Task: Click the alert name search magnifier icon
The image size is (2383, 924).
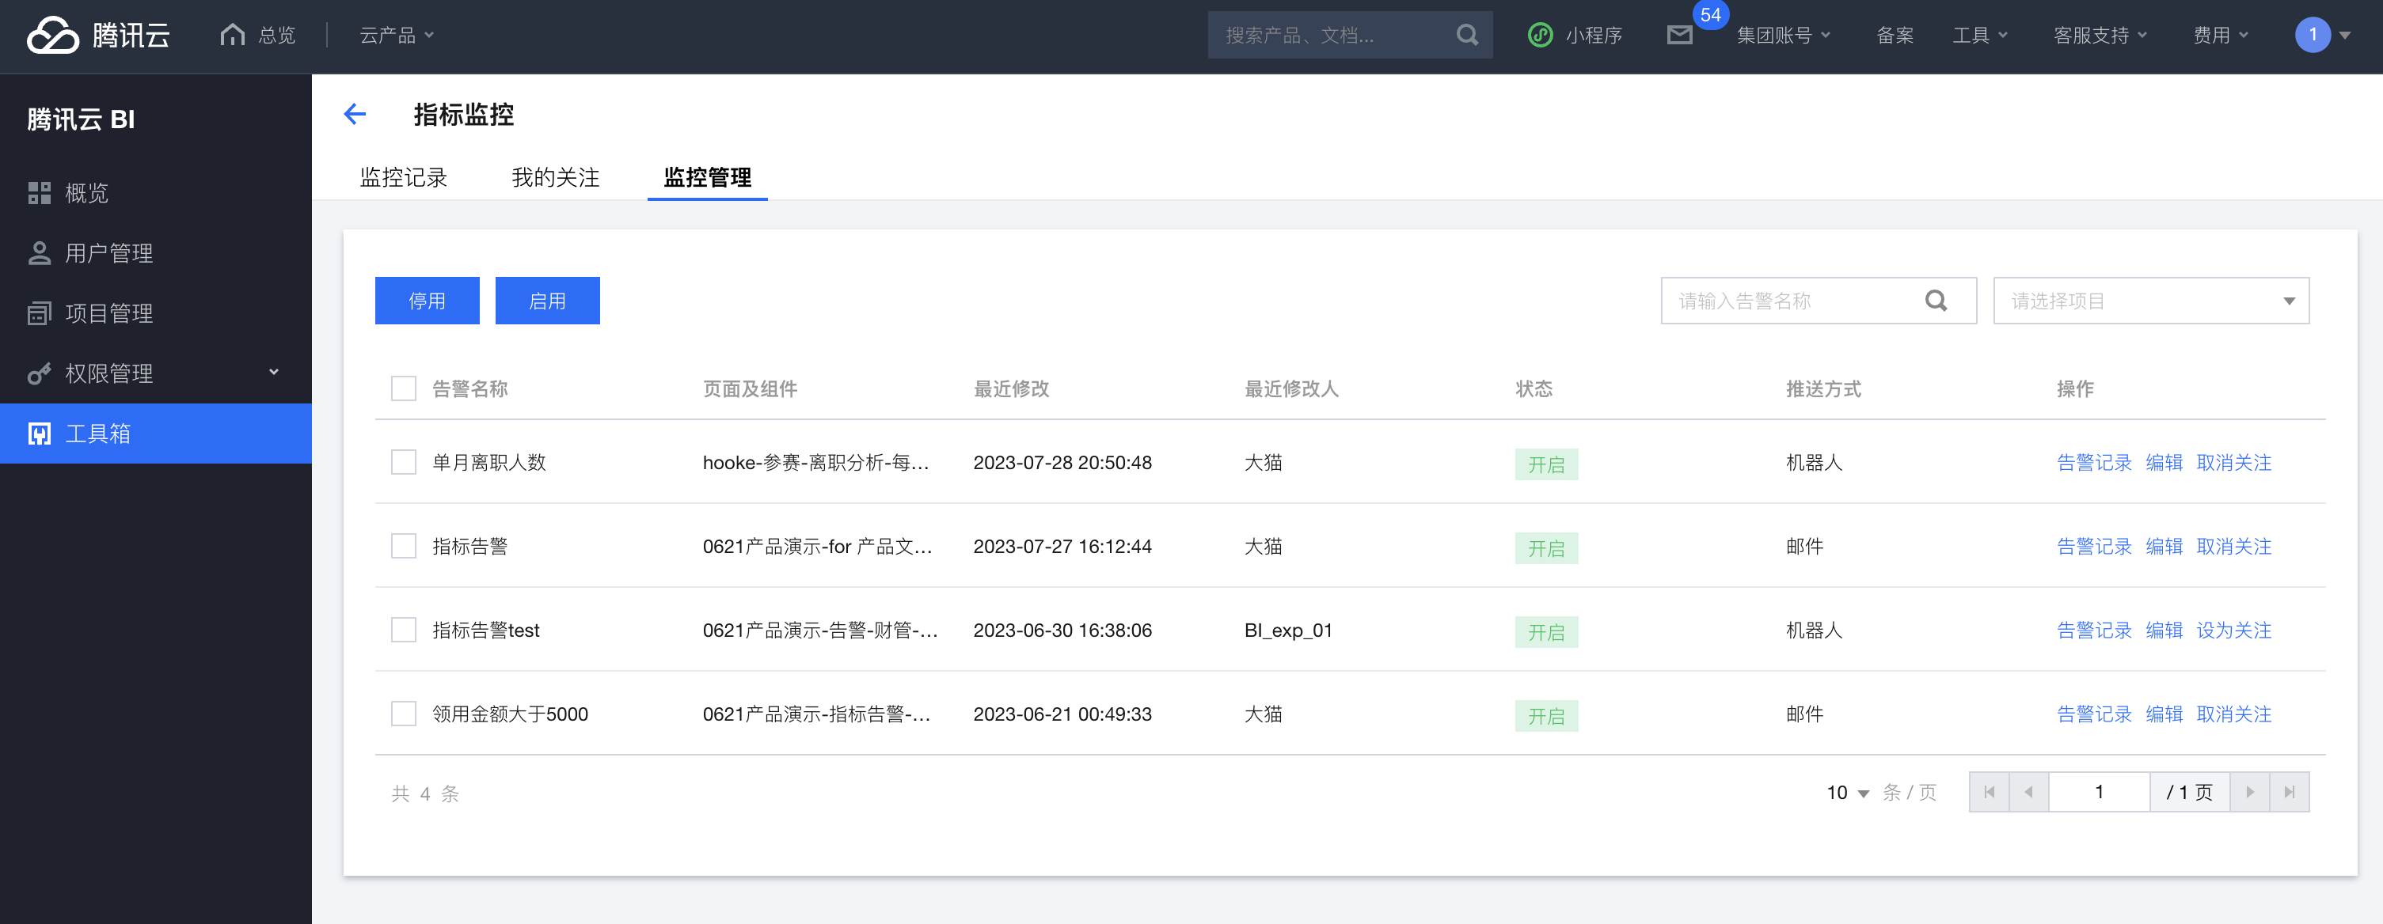Action: point(1935,301)
